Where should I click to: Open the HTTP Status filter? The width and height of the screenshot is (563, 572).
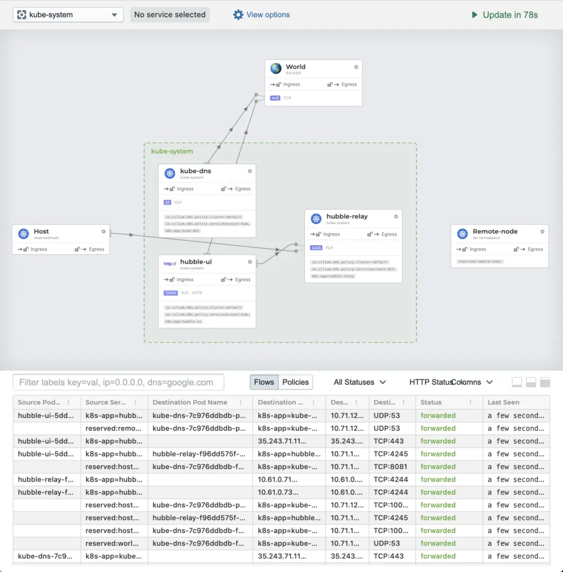430,382
